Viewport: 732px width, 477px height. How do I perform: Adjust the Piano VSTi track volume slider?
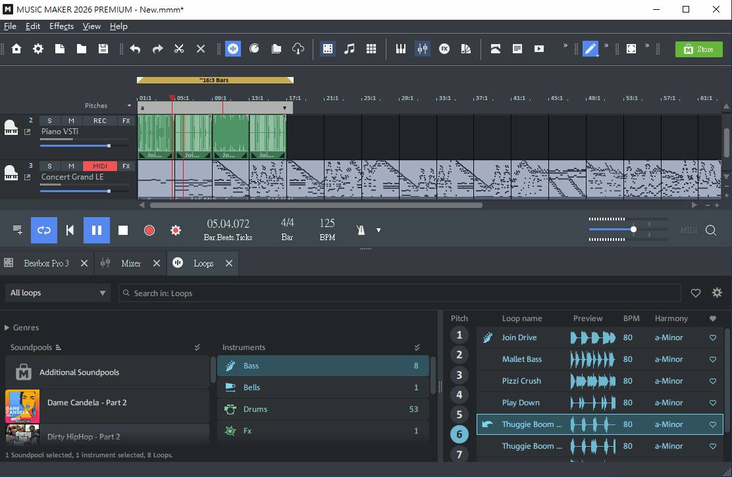click(x=109, y=145)
